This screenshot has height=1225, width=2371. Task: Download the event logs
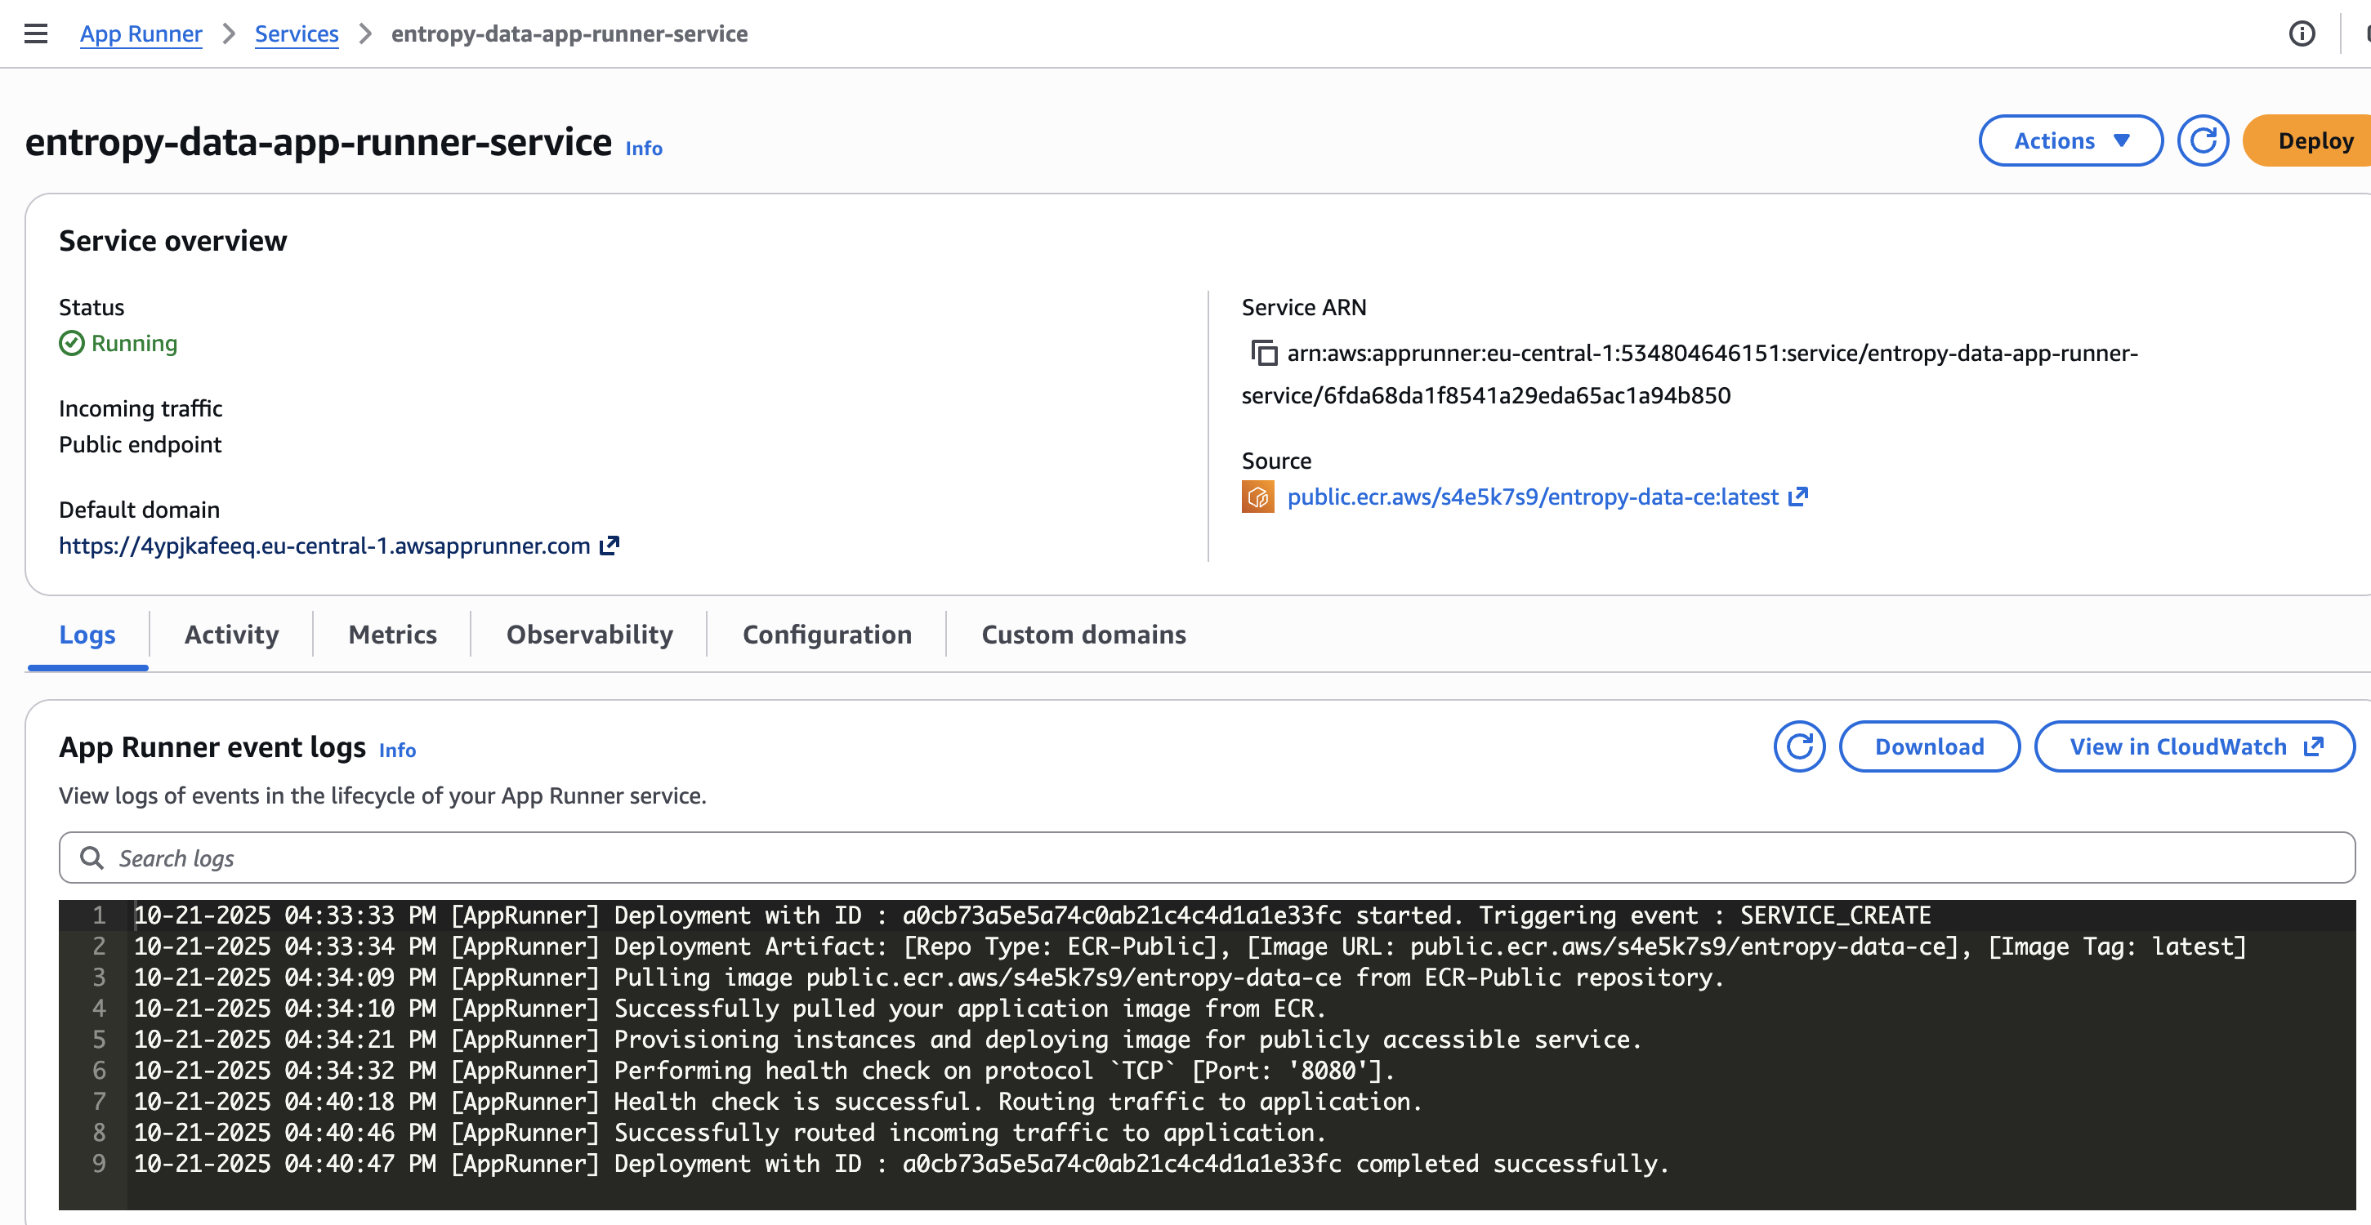pos(1929,746)
